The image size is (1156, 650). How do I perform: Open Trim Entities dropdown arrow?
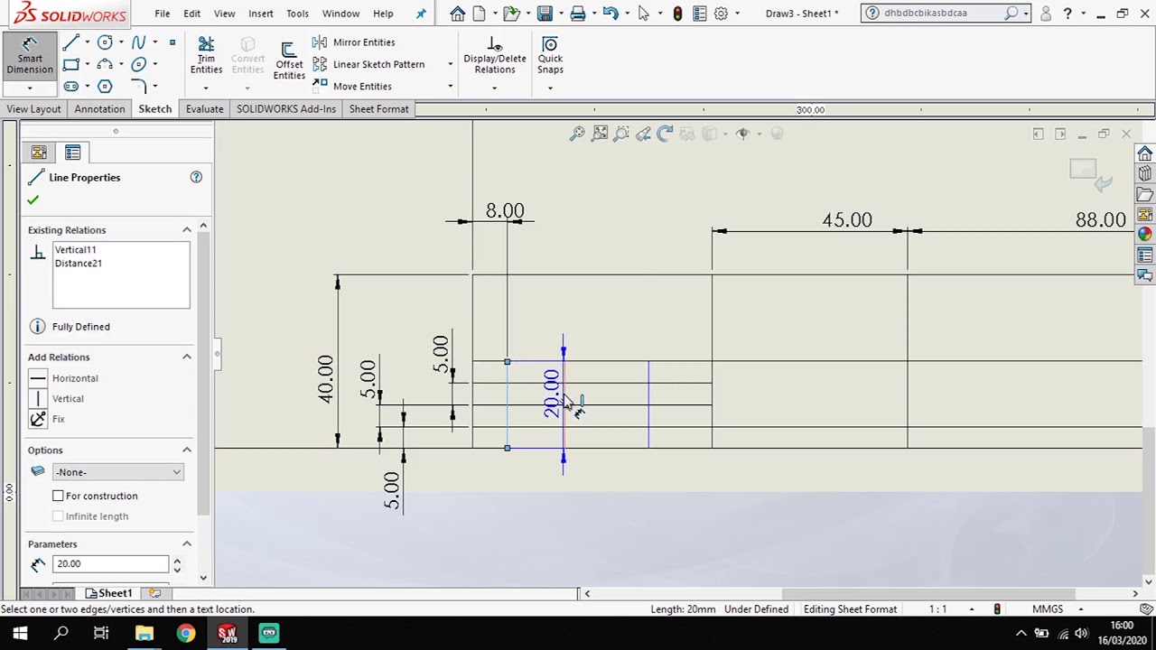pyautogui.click(x=206, y=88)
